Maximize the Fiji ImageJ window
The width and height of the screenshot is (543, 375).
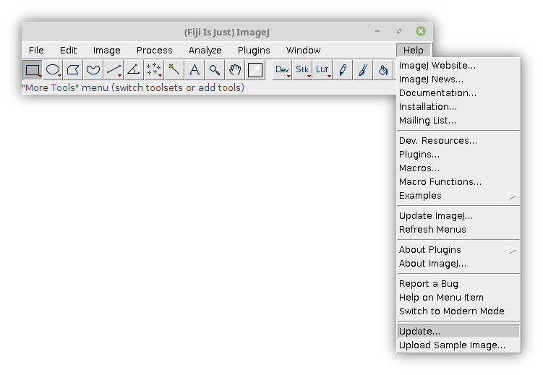[399, 31]
